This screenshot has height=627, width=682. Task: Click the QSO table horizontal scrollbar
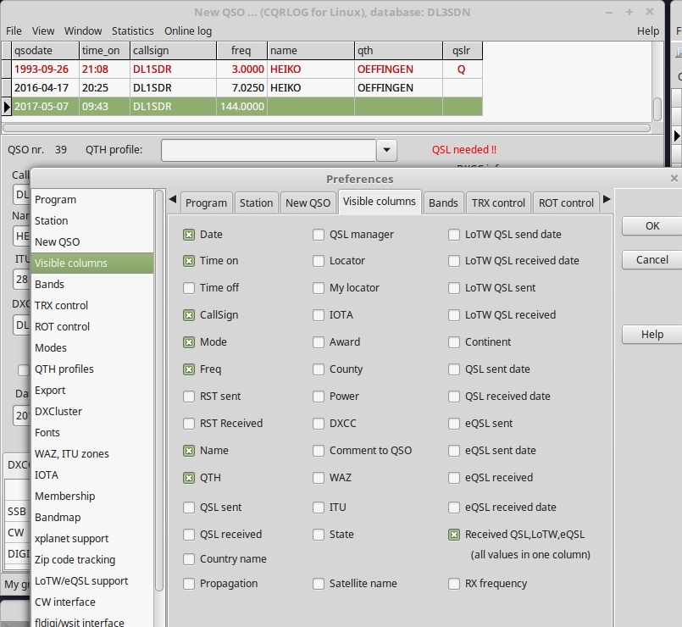pyautogui.click(x=327, y=128)
